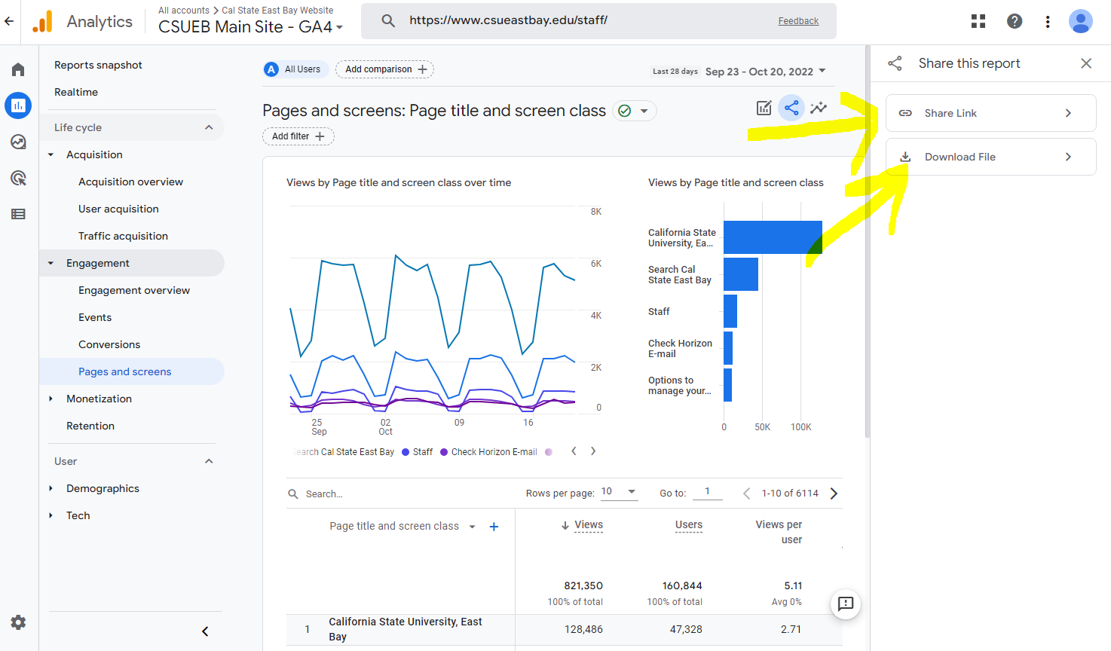Open the Rows per page dropdown
This screenshot has height=651, width=1111.
pyautogui.click(x=619, y=492)
